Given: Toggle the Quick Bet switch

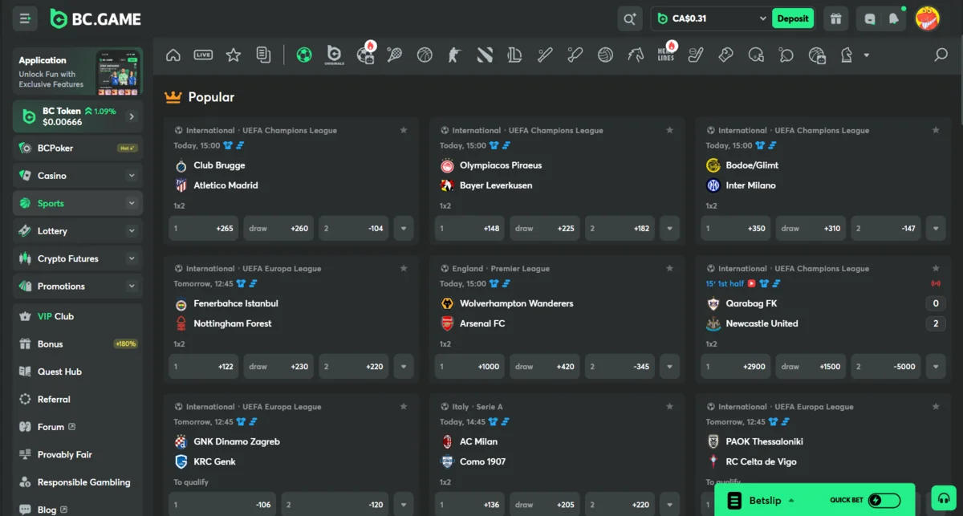Looking at the screenshot, I should pos(884,500).
